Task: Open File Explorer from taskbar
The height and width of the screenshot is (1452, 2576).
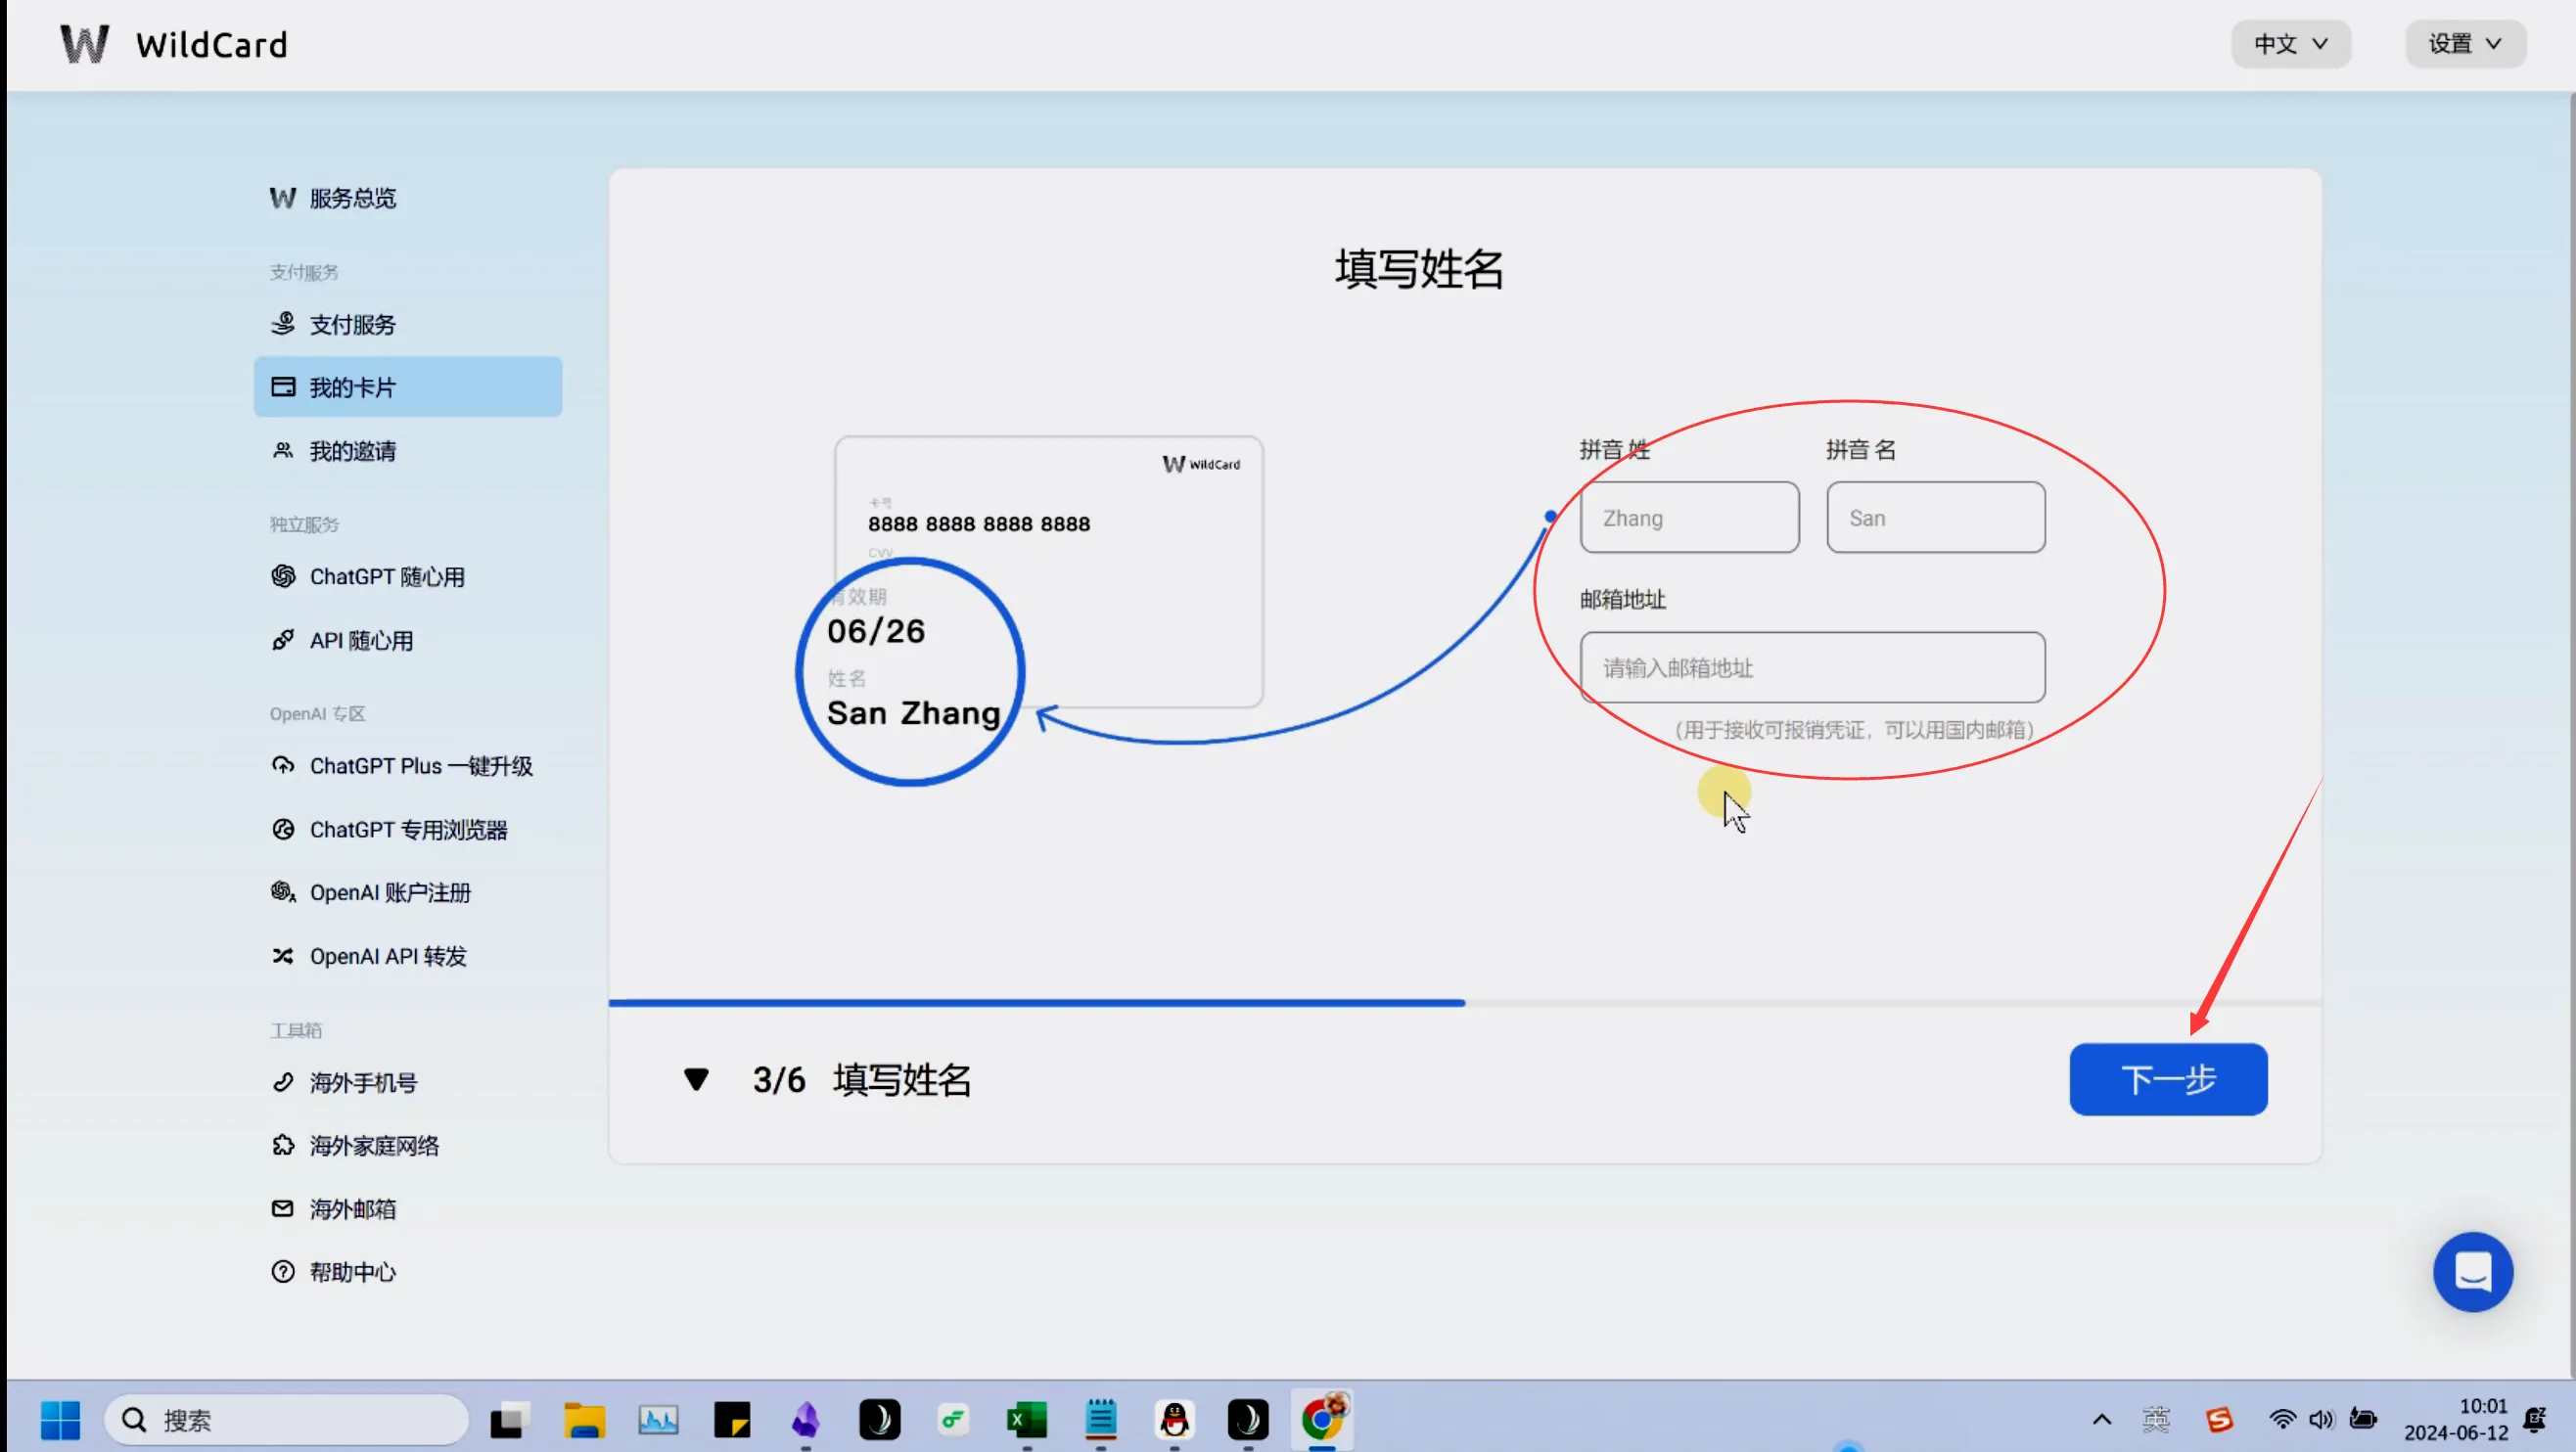Action: (584, 1420)
